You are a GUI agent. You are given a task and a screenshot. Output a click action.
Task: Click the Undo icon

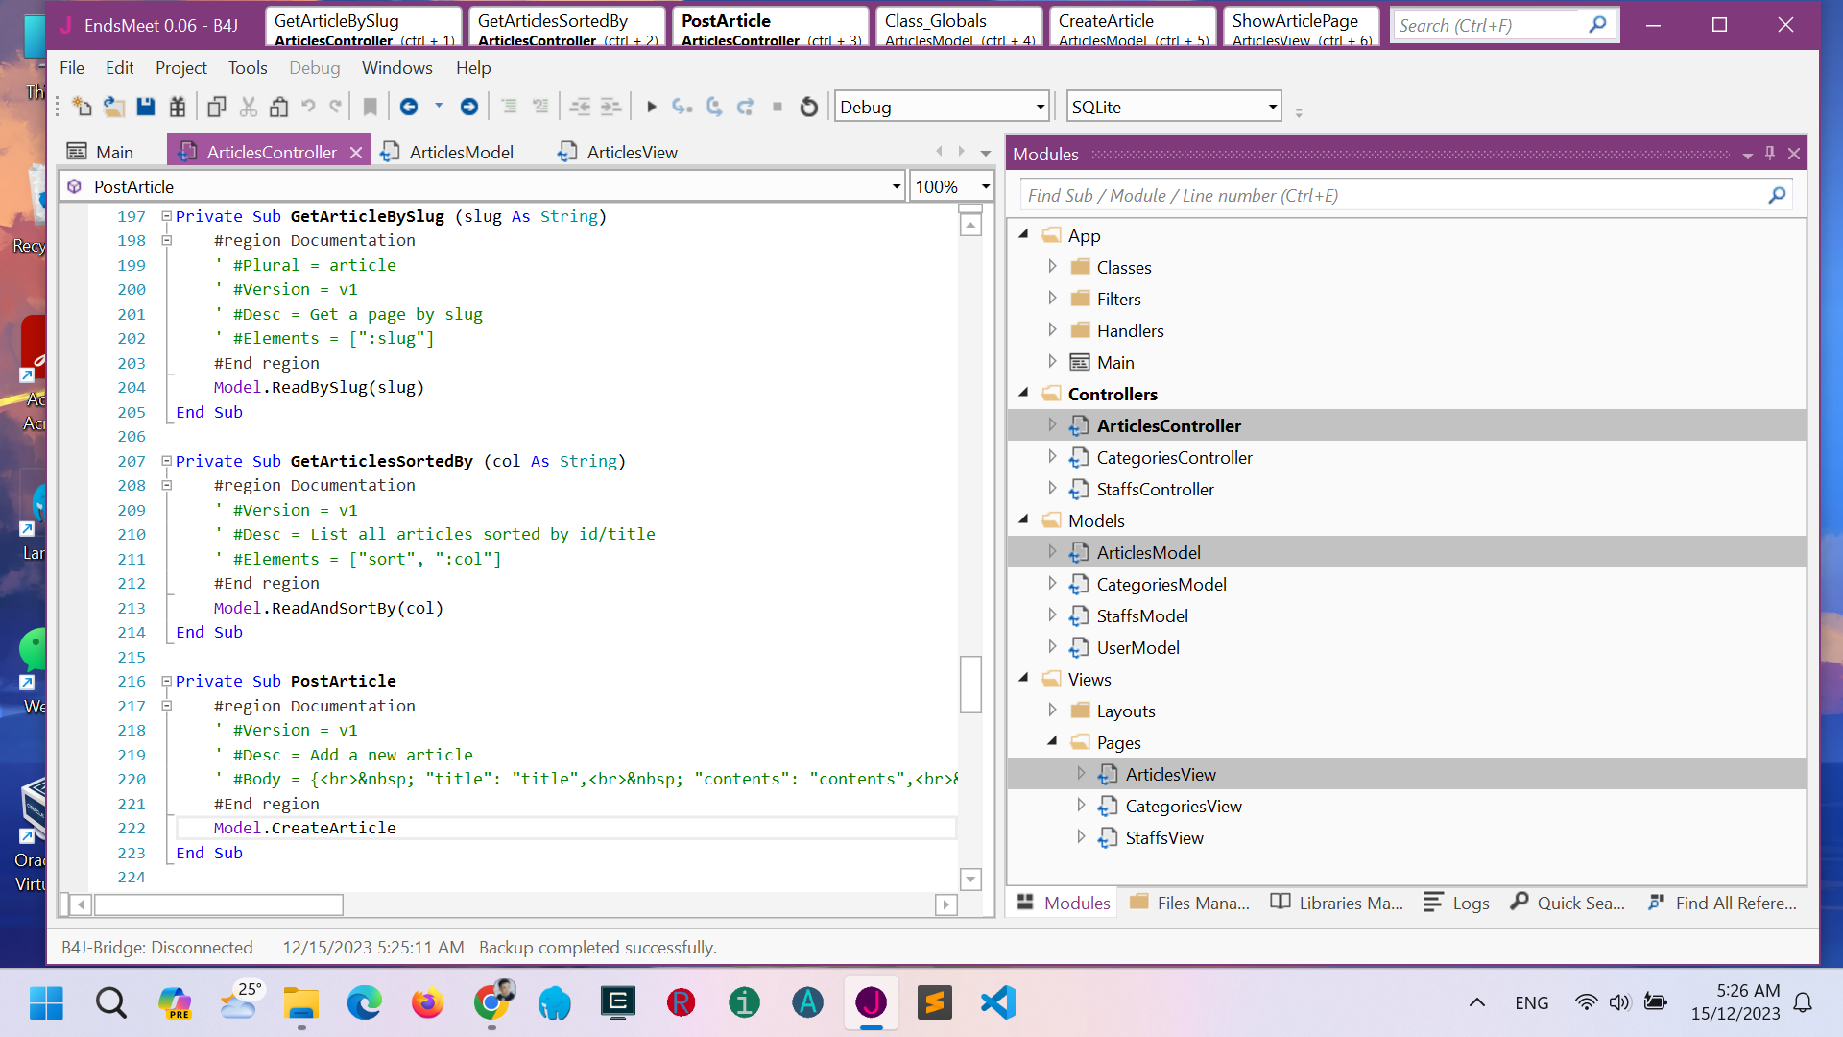point(307,107)
